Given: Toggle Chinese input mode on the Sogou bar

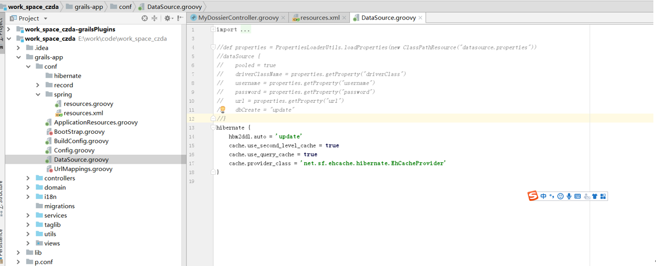Looking at the screenshot, I should click(x=544, y=196).
